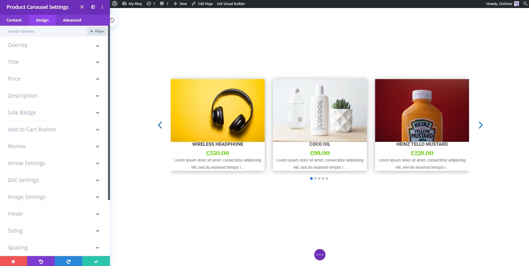Viewport: 529px width, 266px height.
Task: Click the My Blog dashboard icon
Action: point(124,4)
